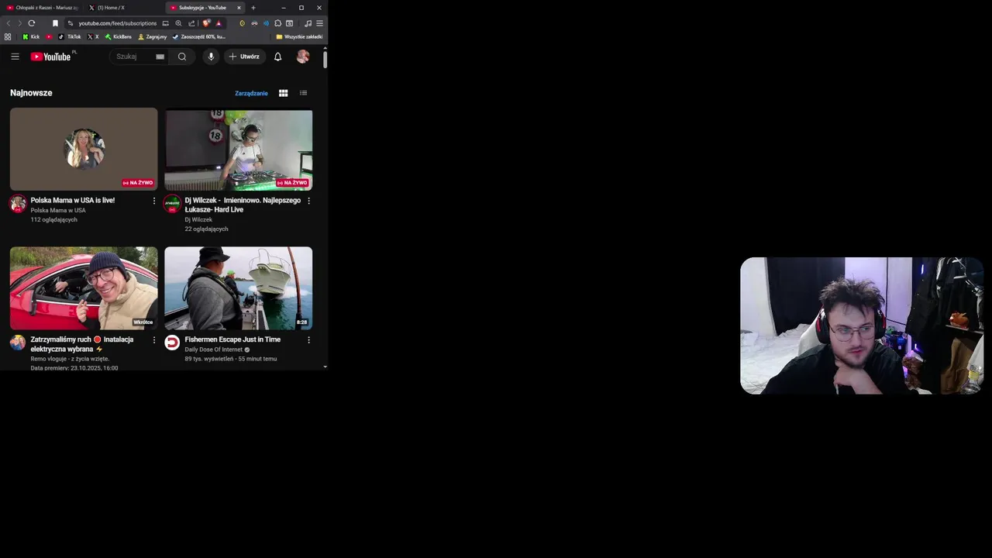This screenshot has width=992, height=558.
Task: Click the share icon in the address bar
Action: coord(191,23)
